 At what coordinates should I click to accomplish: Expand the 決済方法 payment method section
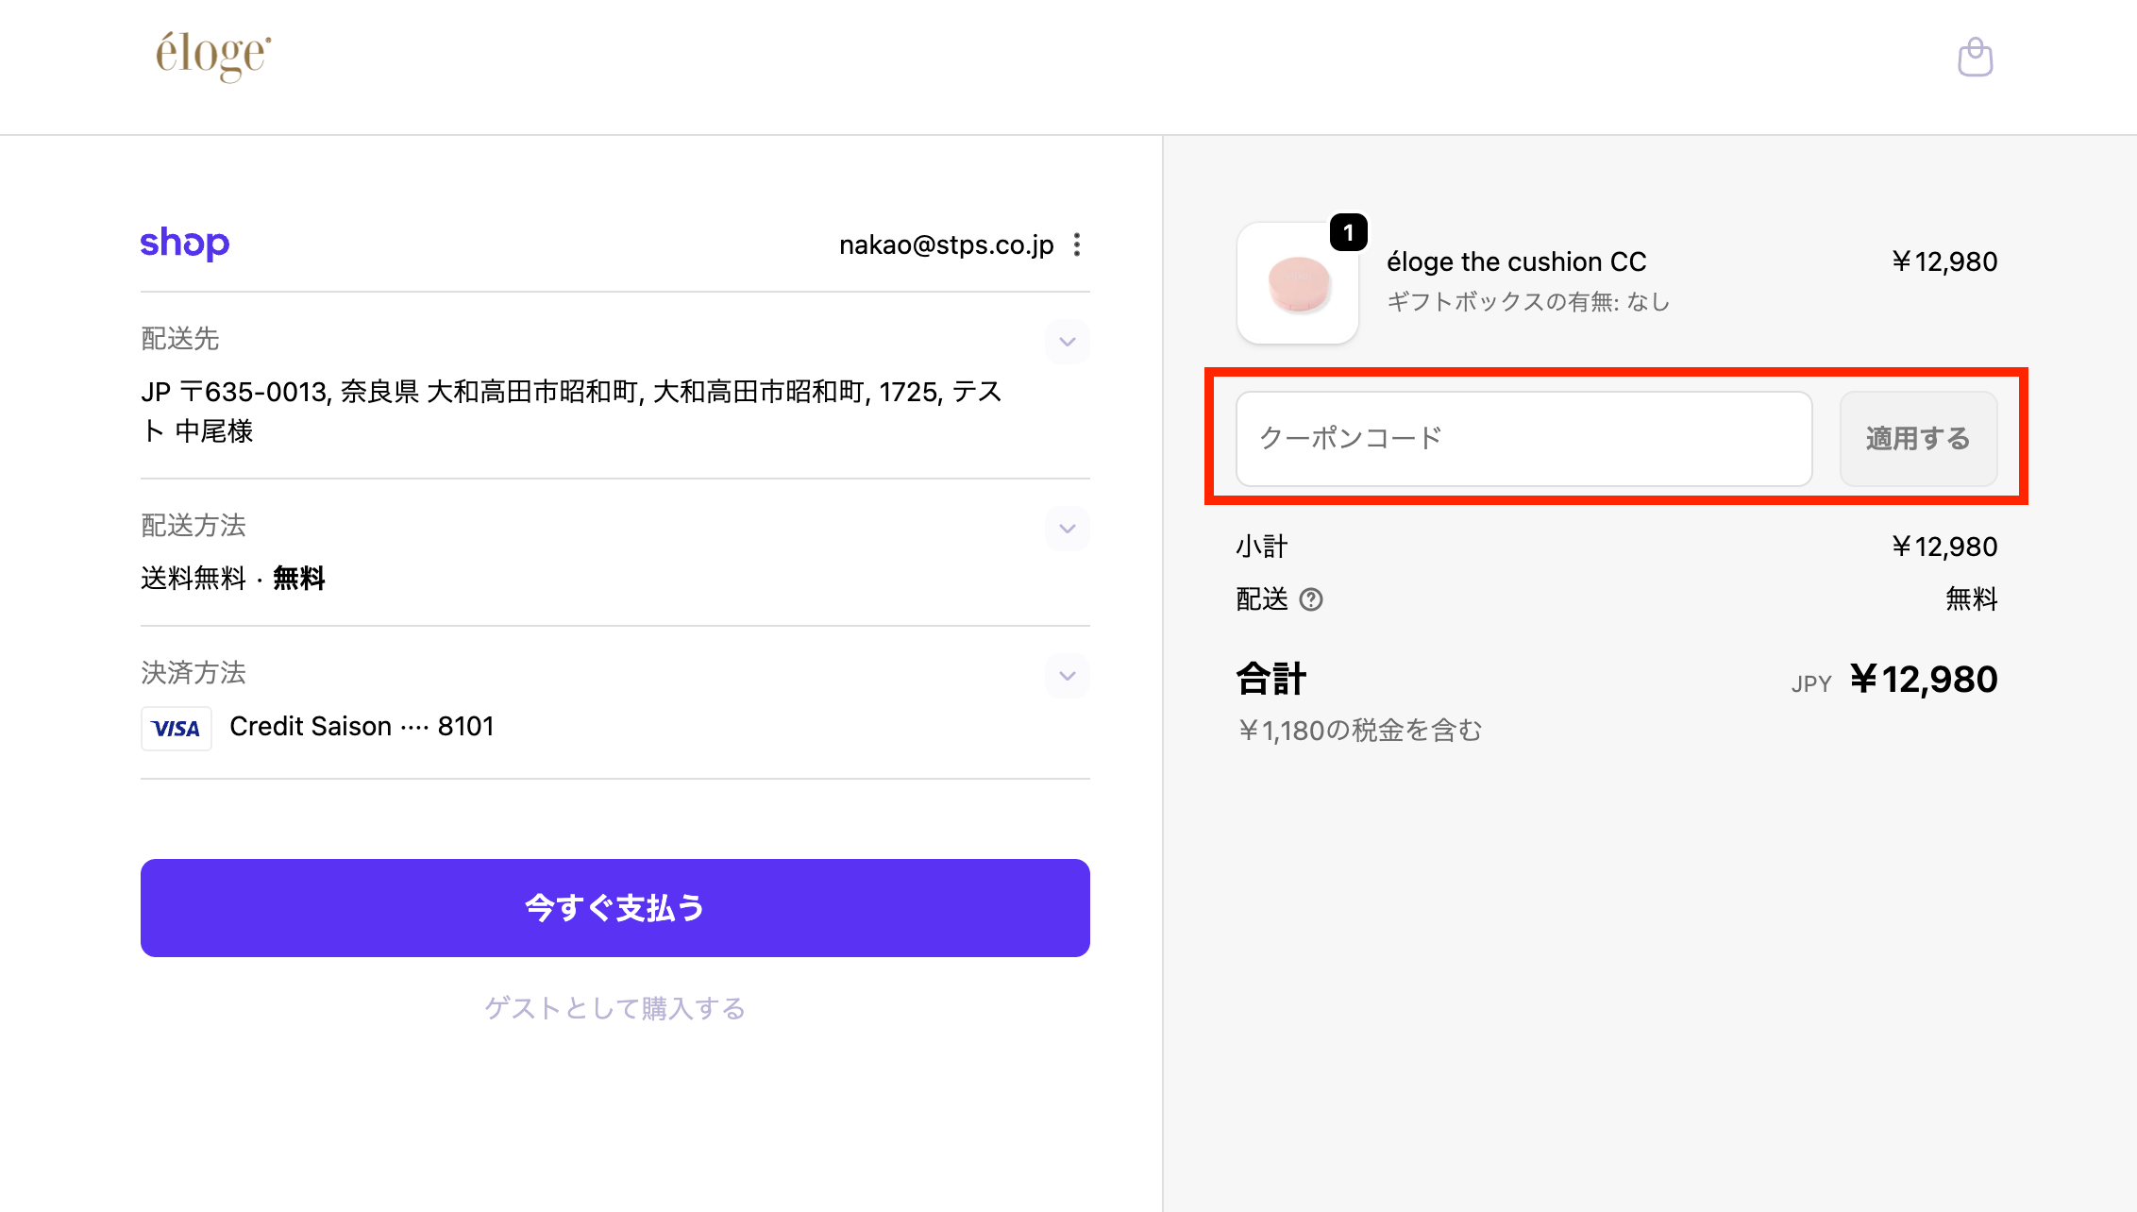(x=1068, y=676)
